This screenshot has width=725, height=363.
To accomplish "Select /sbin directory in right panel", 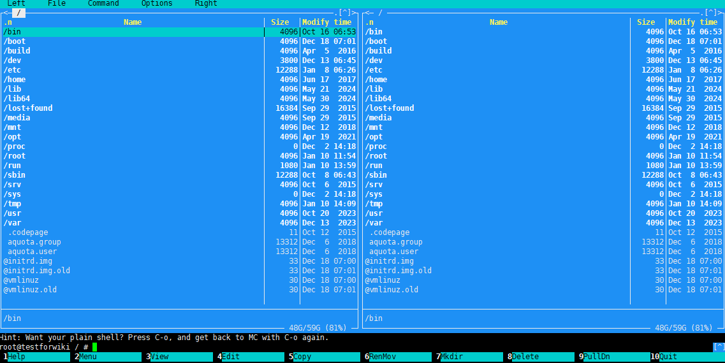I will [x=544, y=175].
